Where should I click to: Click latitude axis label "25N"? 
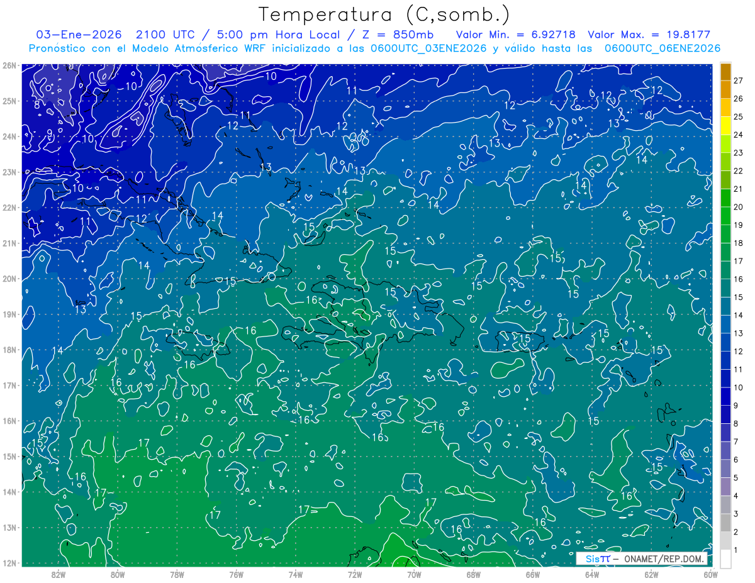click(x=9, y=101)
